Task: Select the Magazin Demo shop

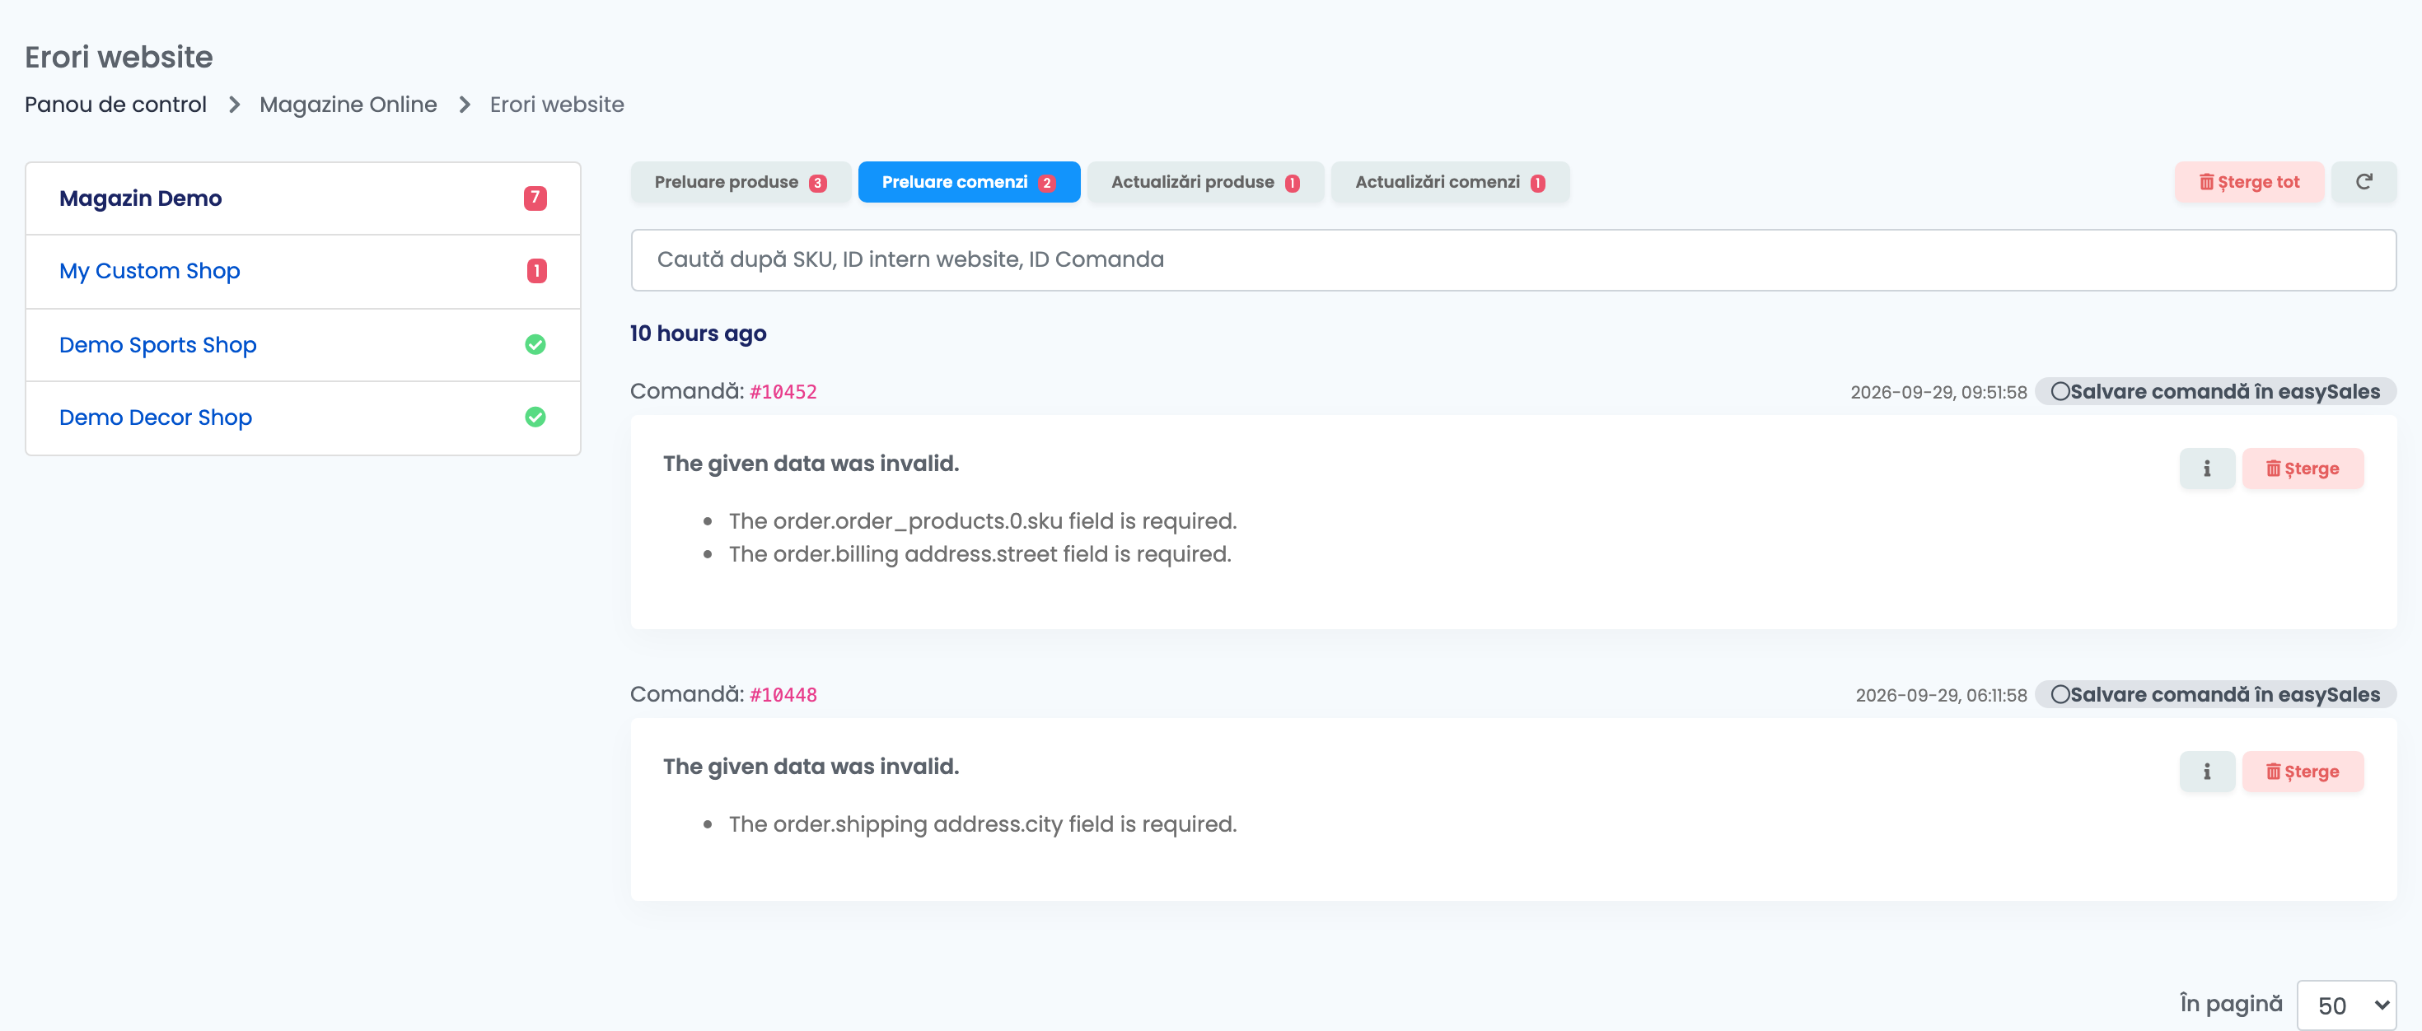Action: click(x=303, y=198)
